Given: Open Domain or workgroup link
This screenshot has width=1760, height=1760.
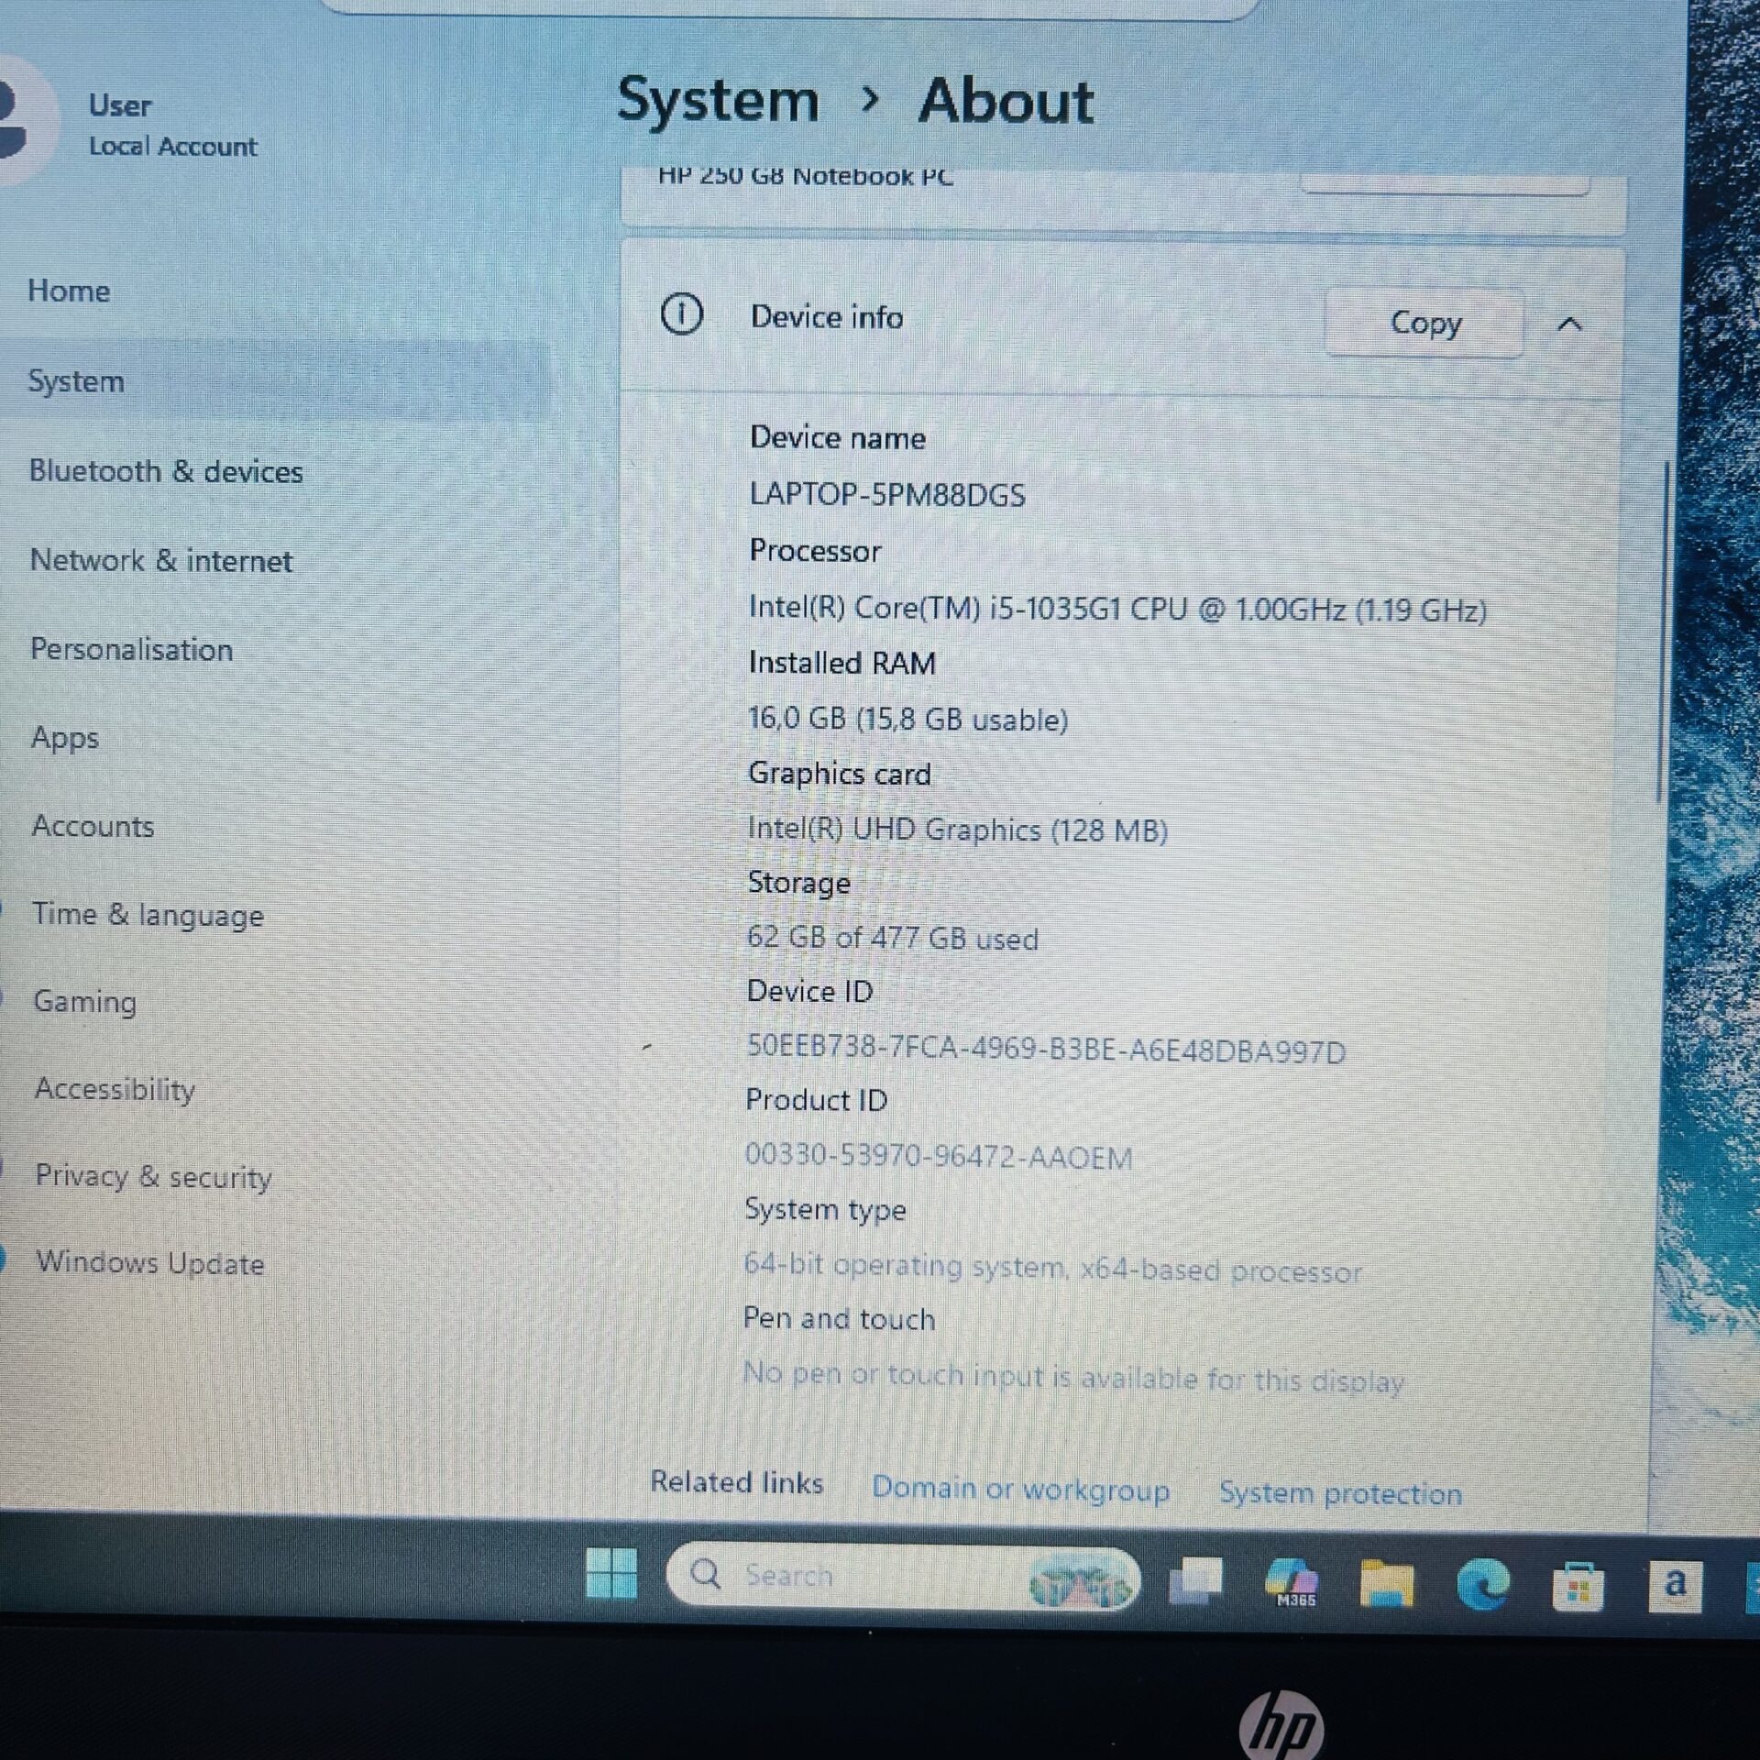Looking at the screenshot, I should point(1020,1489).
